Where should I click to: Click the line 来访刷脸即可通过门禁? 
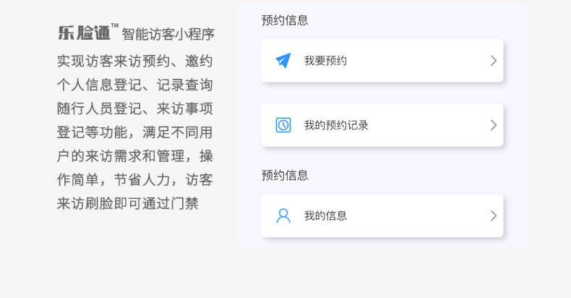[x=128, y=203]
